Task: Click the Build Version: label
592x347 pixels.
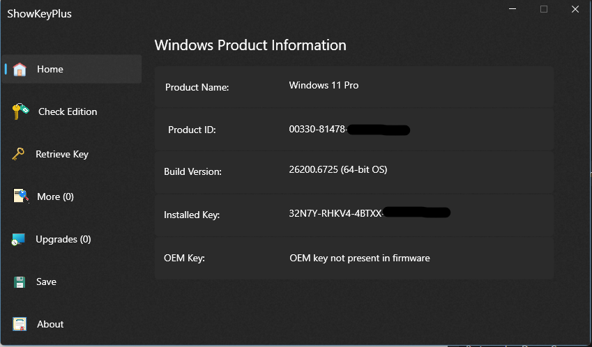Action: [192, 171]
